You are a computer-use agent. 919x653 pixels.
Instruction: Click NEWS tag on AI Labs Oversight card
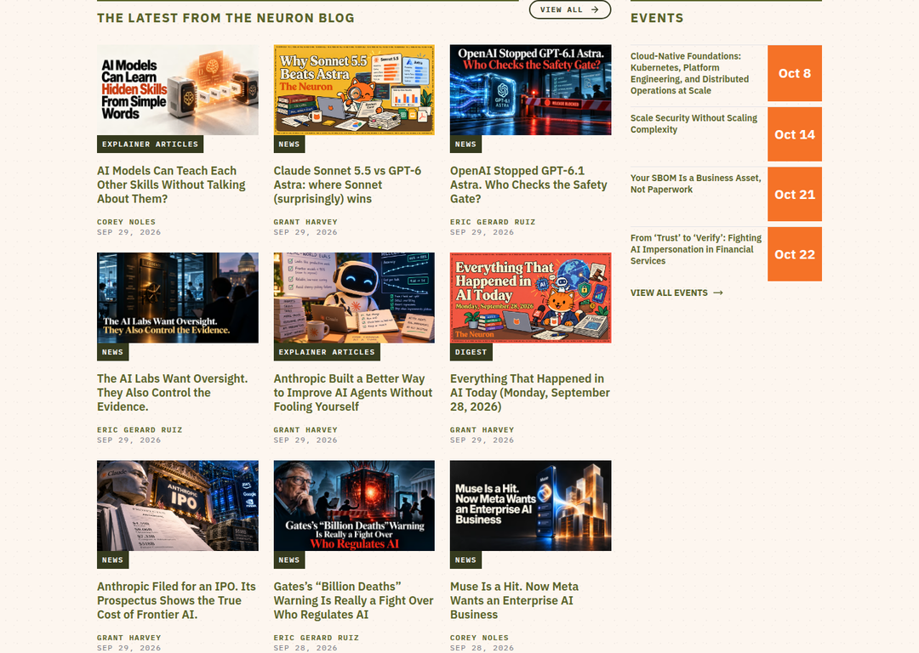(112, 352)
